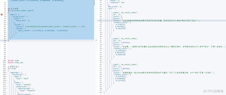Click the left editor's vertical scrollbar thumb

(94, 3)
